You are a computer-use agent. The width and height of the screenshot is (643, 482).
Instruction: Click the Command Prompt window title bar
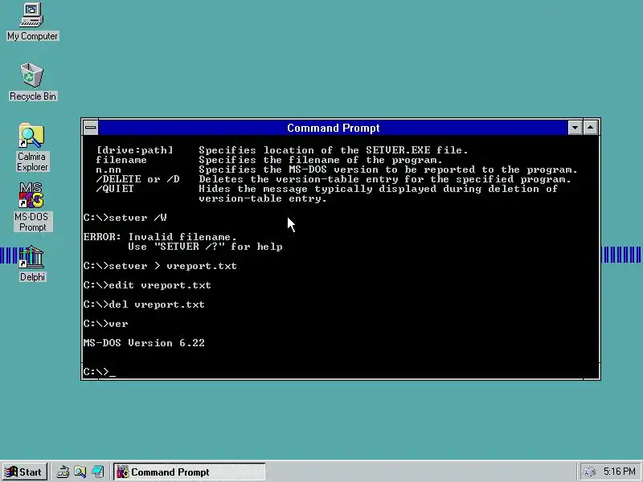(333, 128)
